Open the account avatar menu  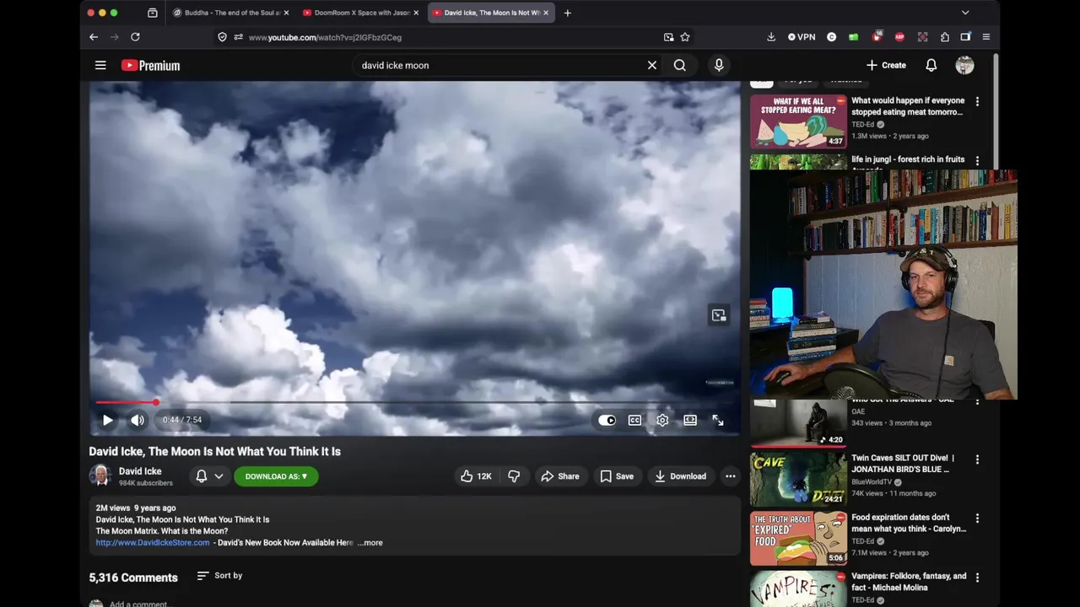click(964, 65)
